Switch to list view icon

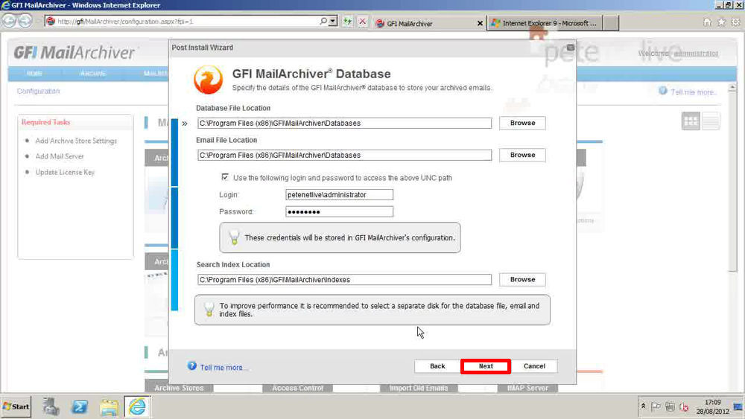(711, 121)
